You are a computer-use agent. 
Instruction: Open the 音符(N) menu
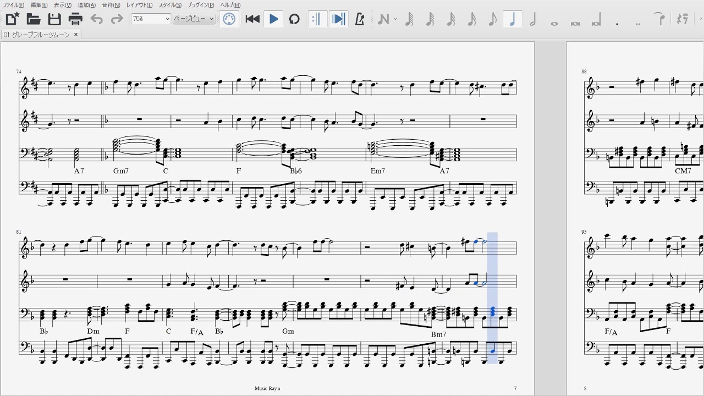point(111,5)
